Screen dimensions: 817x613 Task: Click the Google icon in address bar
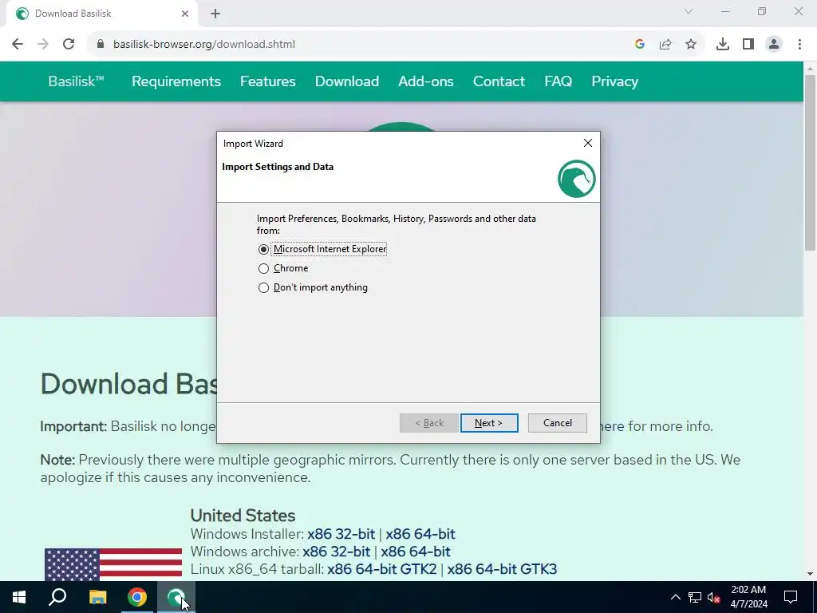tap(640, 44)
